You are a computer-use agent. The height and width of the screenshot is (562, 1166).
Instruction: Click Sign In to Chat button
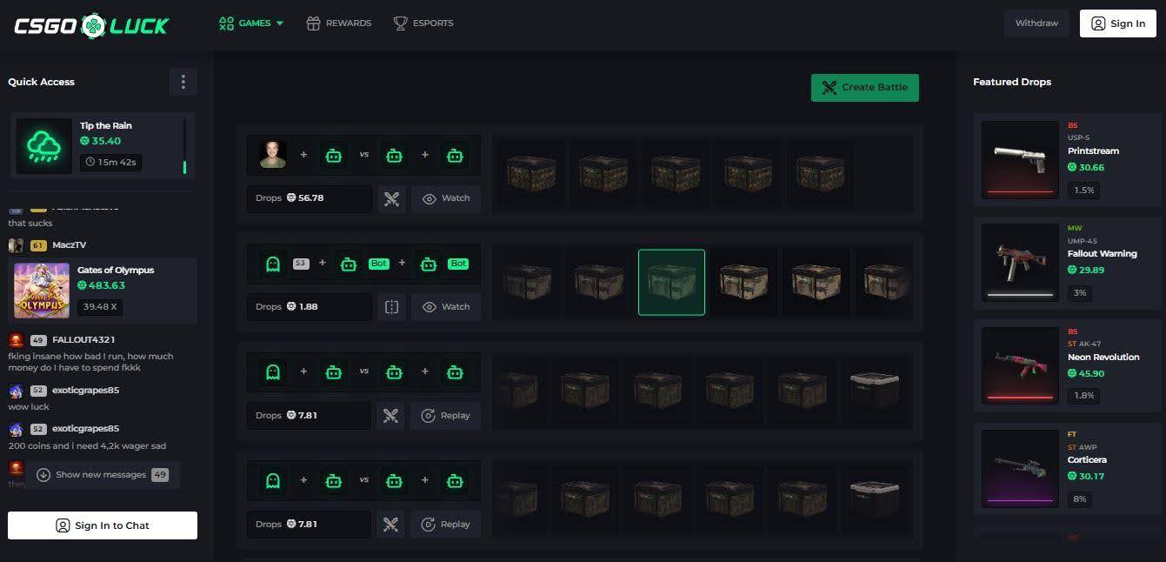(x=103, y=525)
